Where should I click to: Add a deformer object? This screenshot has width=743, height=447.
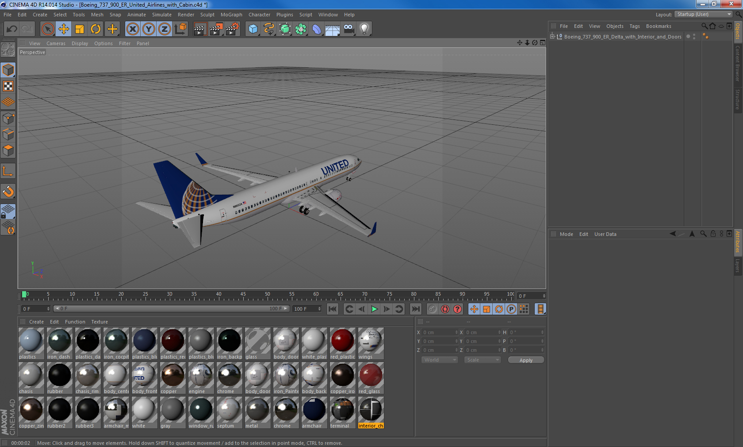(x=317, y=29)
